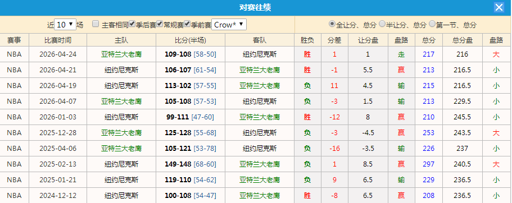Click the total score 253

[429, 132]
